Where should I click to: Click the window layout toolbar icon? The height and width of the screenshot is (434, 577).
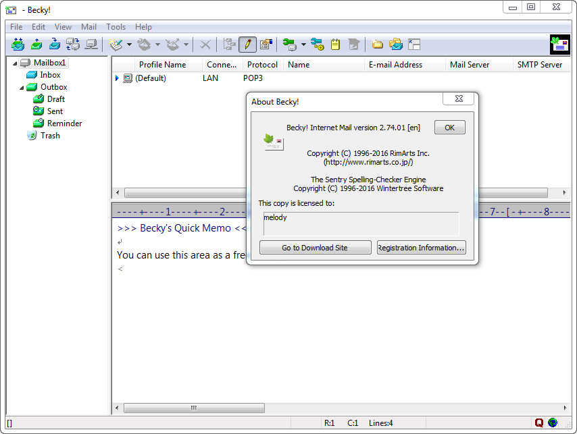point(414,45)
